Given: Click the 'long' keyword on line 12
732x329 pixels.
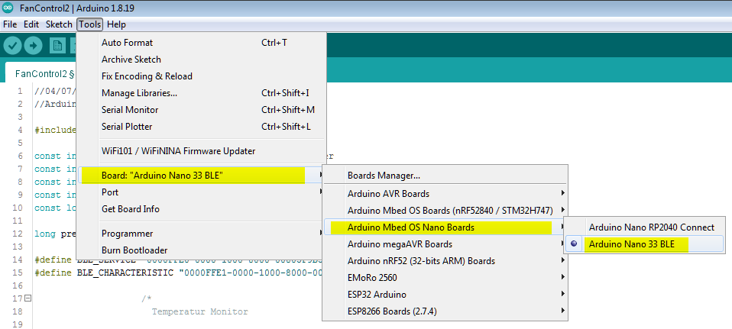Looking at the screenshot, I should (x=46, y=234).
